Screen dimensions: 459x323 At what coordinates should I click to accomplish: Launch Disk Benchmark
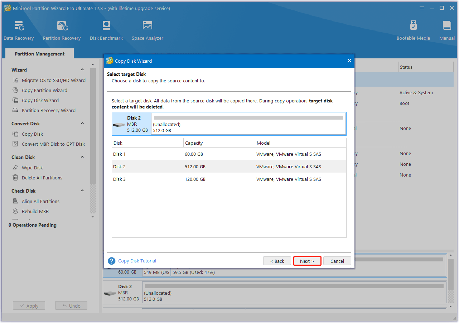click(x=106, y=31)
